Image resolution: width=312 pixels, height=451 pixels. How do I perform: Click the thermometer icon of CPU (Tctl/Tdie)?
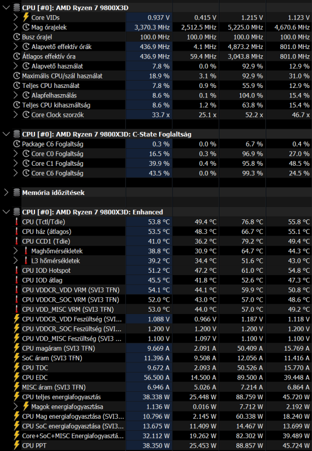pos(17,222)
